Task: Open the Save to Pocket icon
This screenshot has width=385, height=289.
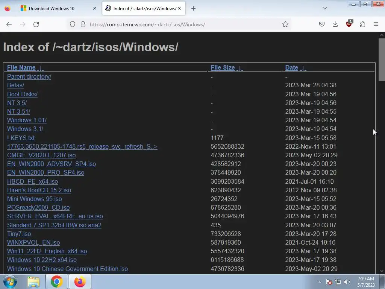Action: point(322,24)
